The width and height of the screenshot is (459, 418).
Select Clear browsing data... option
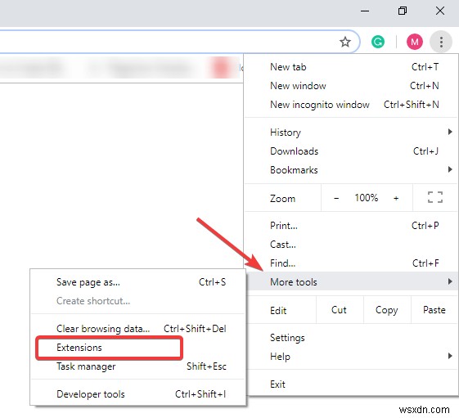pyautogui.click(x=137, y=329)
